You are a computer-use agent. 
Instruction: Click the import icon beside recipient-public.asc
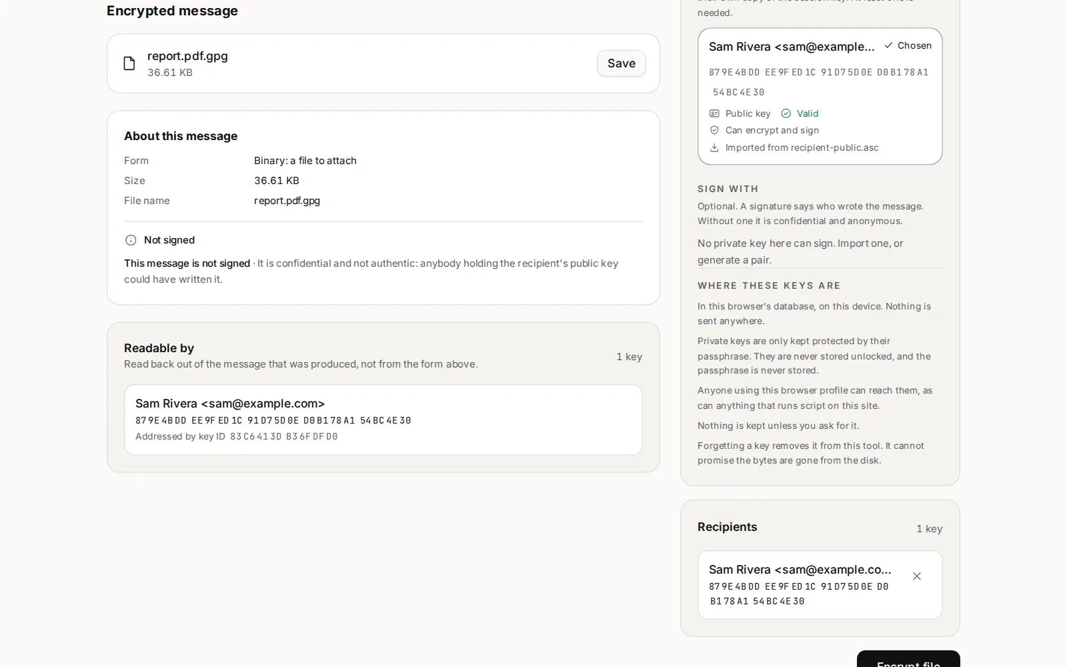tap(714, 147)
